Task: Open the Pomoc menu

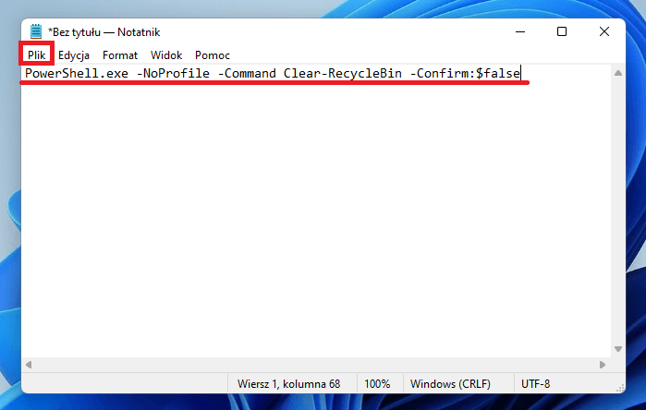Action: (x=213, y=54)
